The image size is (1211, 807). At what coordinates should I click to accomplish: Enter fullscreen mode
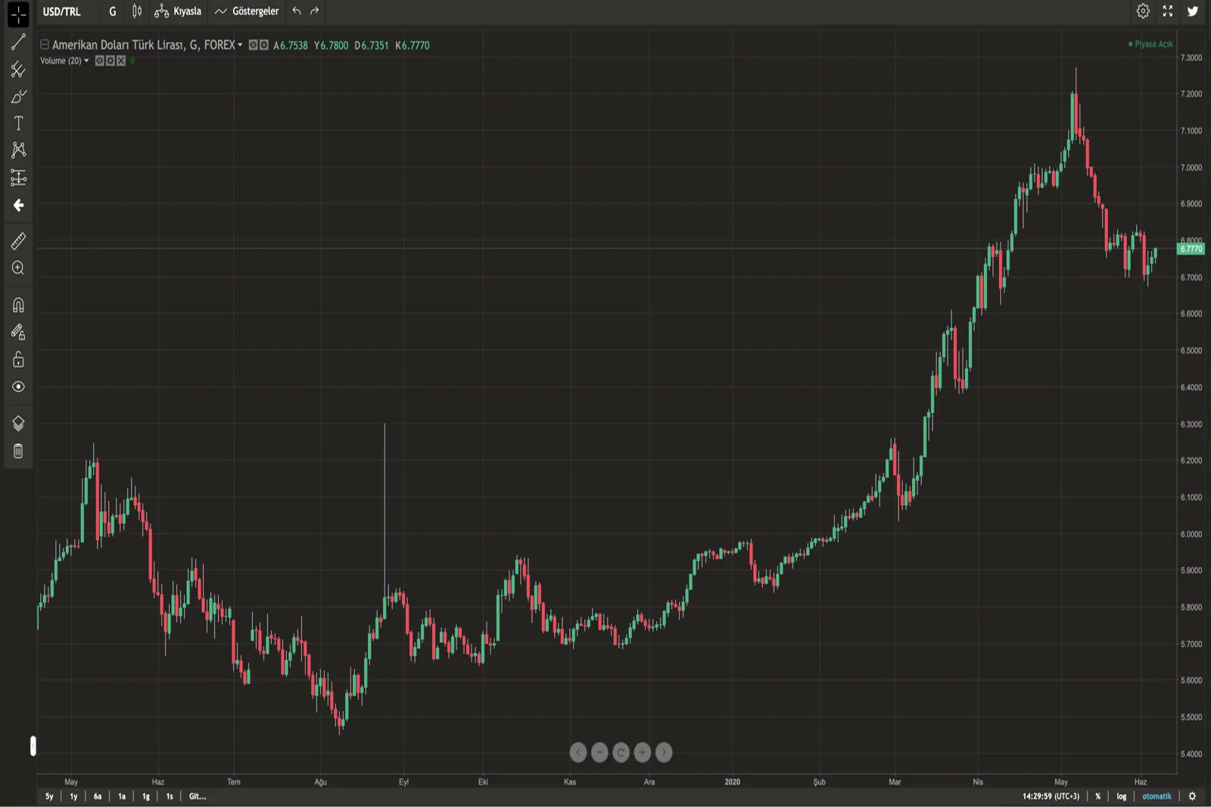1168,11
